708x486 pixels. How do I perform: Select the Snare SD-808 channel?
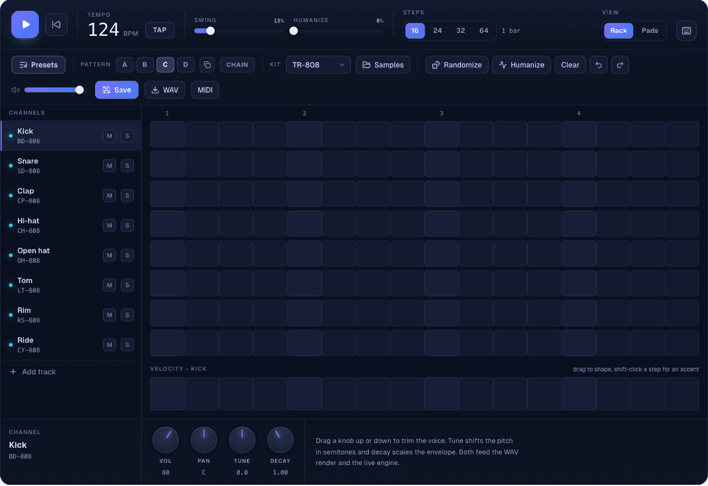coord(71,165)
